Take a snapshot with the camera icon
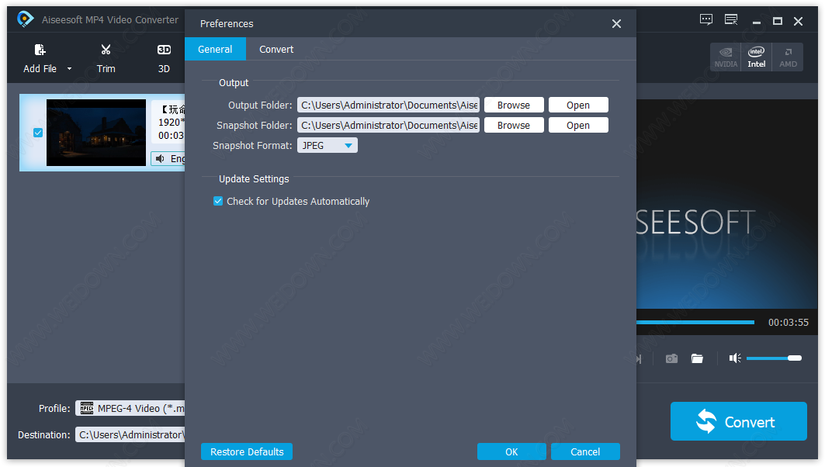The height and width of the screenshot is (467, 825). coord(671,358)
